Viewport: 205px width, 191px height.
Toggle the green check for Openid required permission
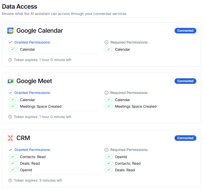coord(109,157)
